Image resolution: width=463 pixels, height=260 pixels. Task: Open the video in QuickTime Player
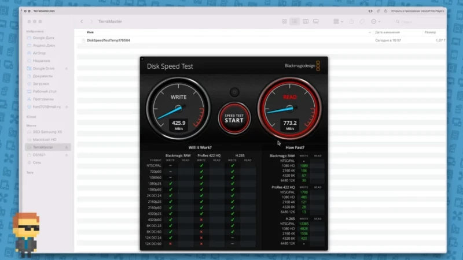(x=417, y=11)
